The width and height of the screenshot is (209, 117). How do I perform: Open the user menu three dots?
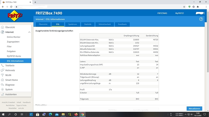pyautogui.click(x=204, y=13)
